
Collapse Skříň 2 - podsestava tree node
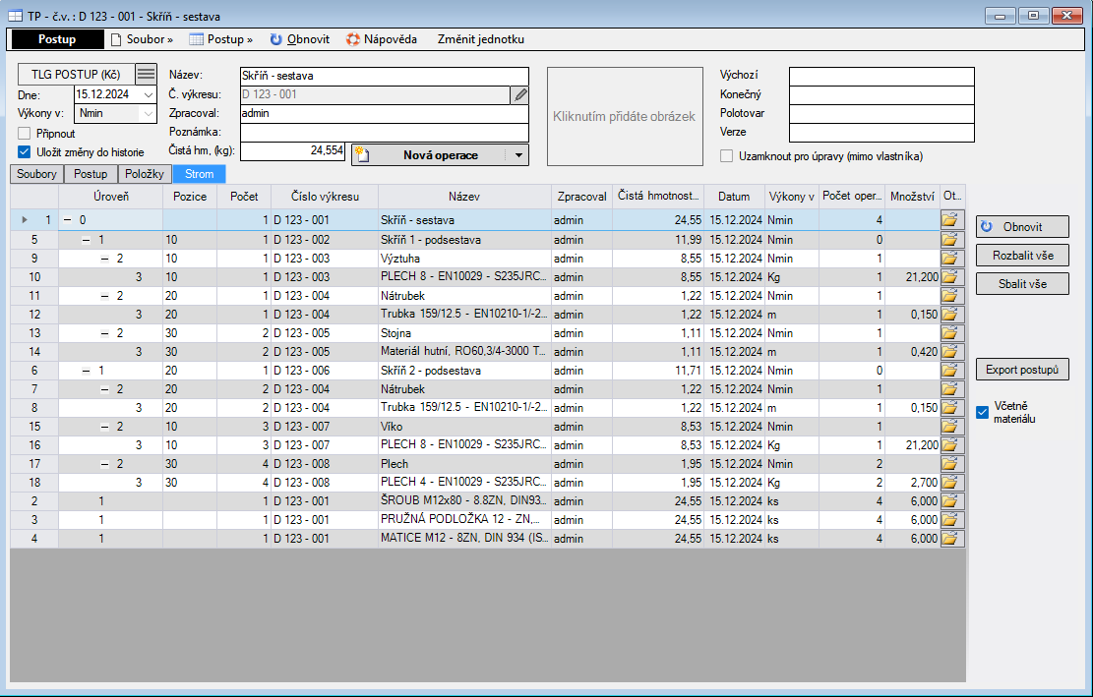[x=86, y=371]
